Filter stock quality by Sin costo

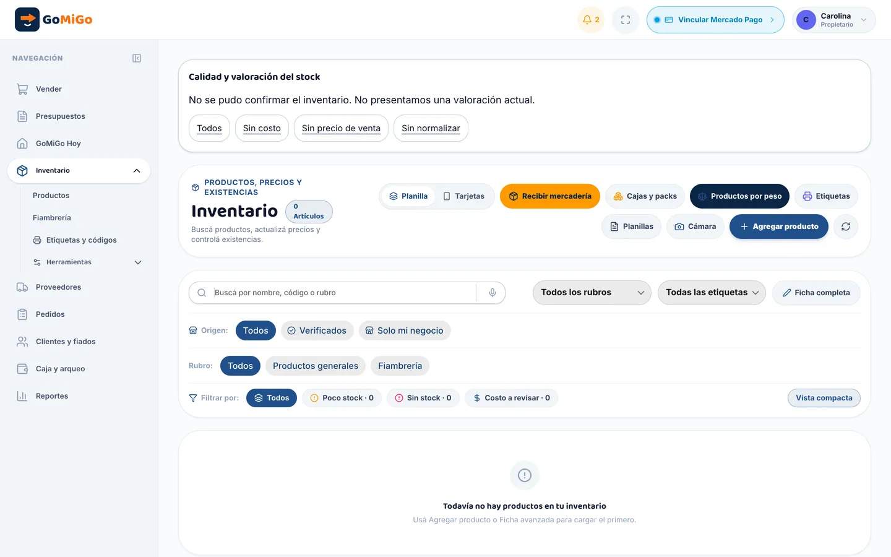262,128
